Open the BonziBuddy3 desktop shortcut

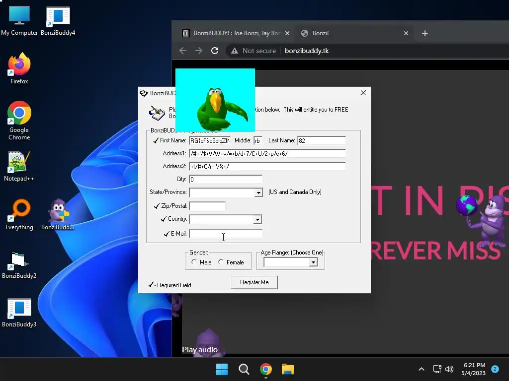point(19,313)
